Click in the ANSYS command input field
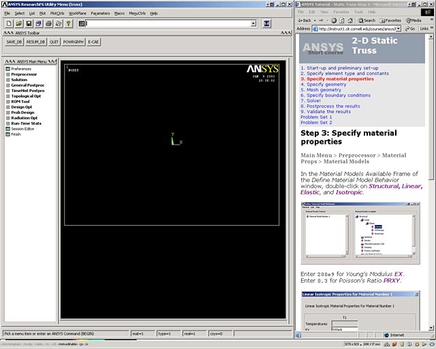The image size is (436, 349). 168,24
